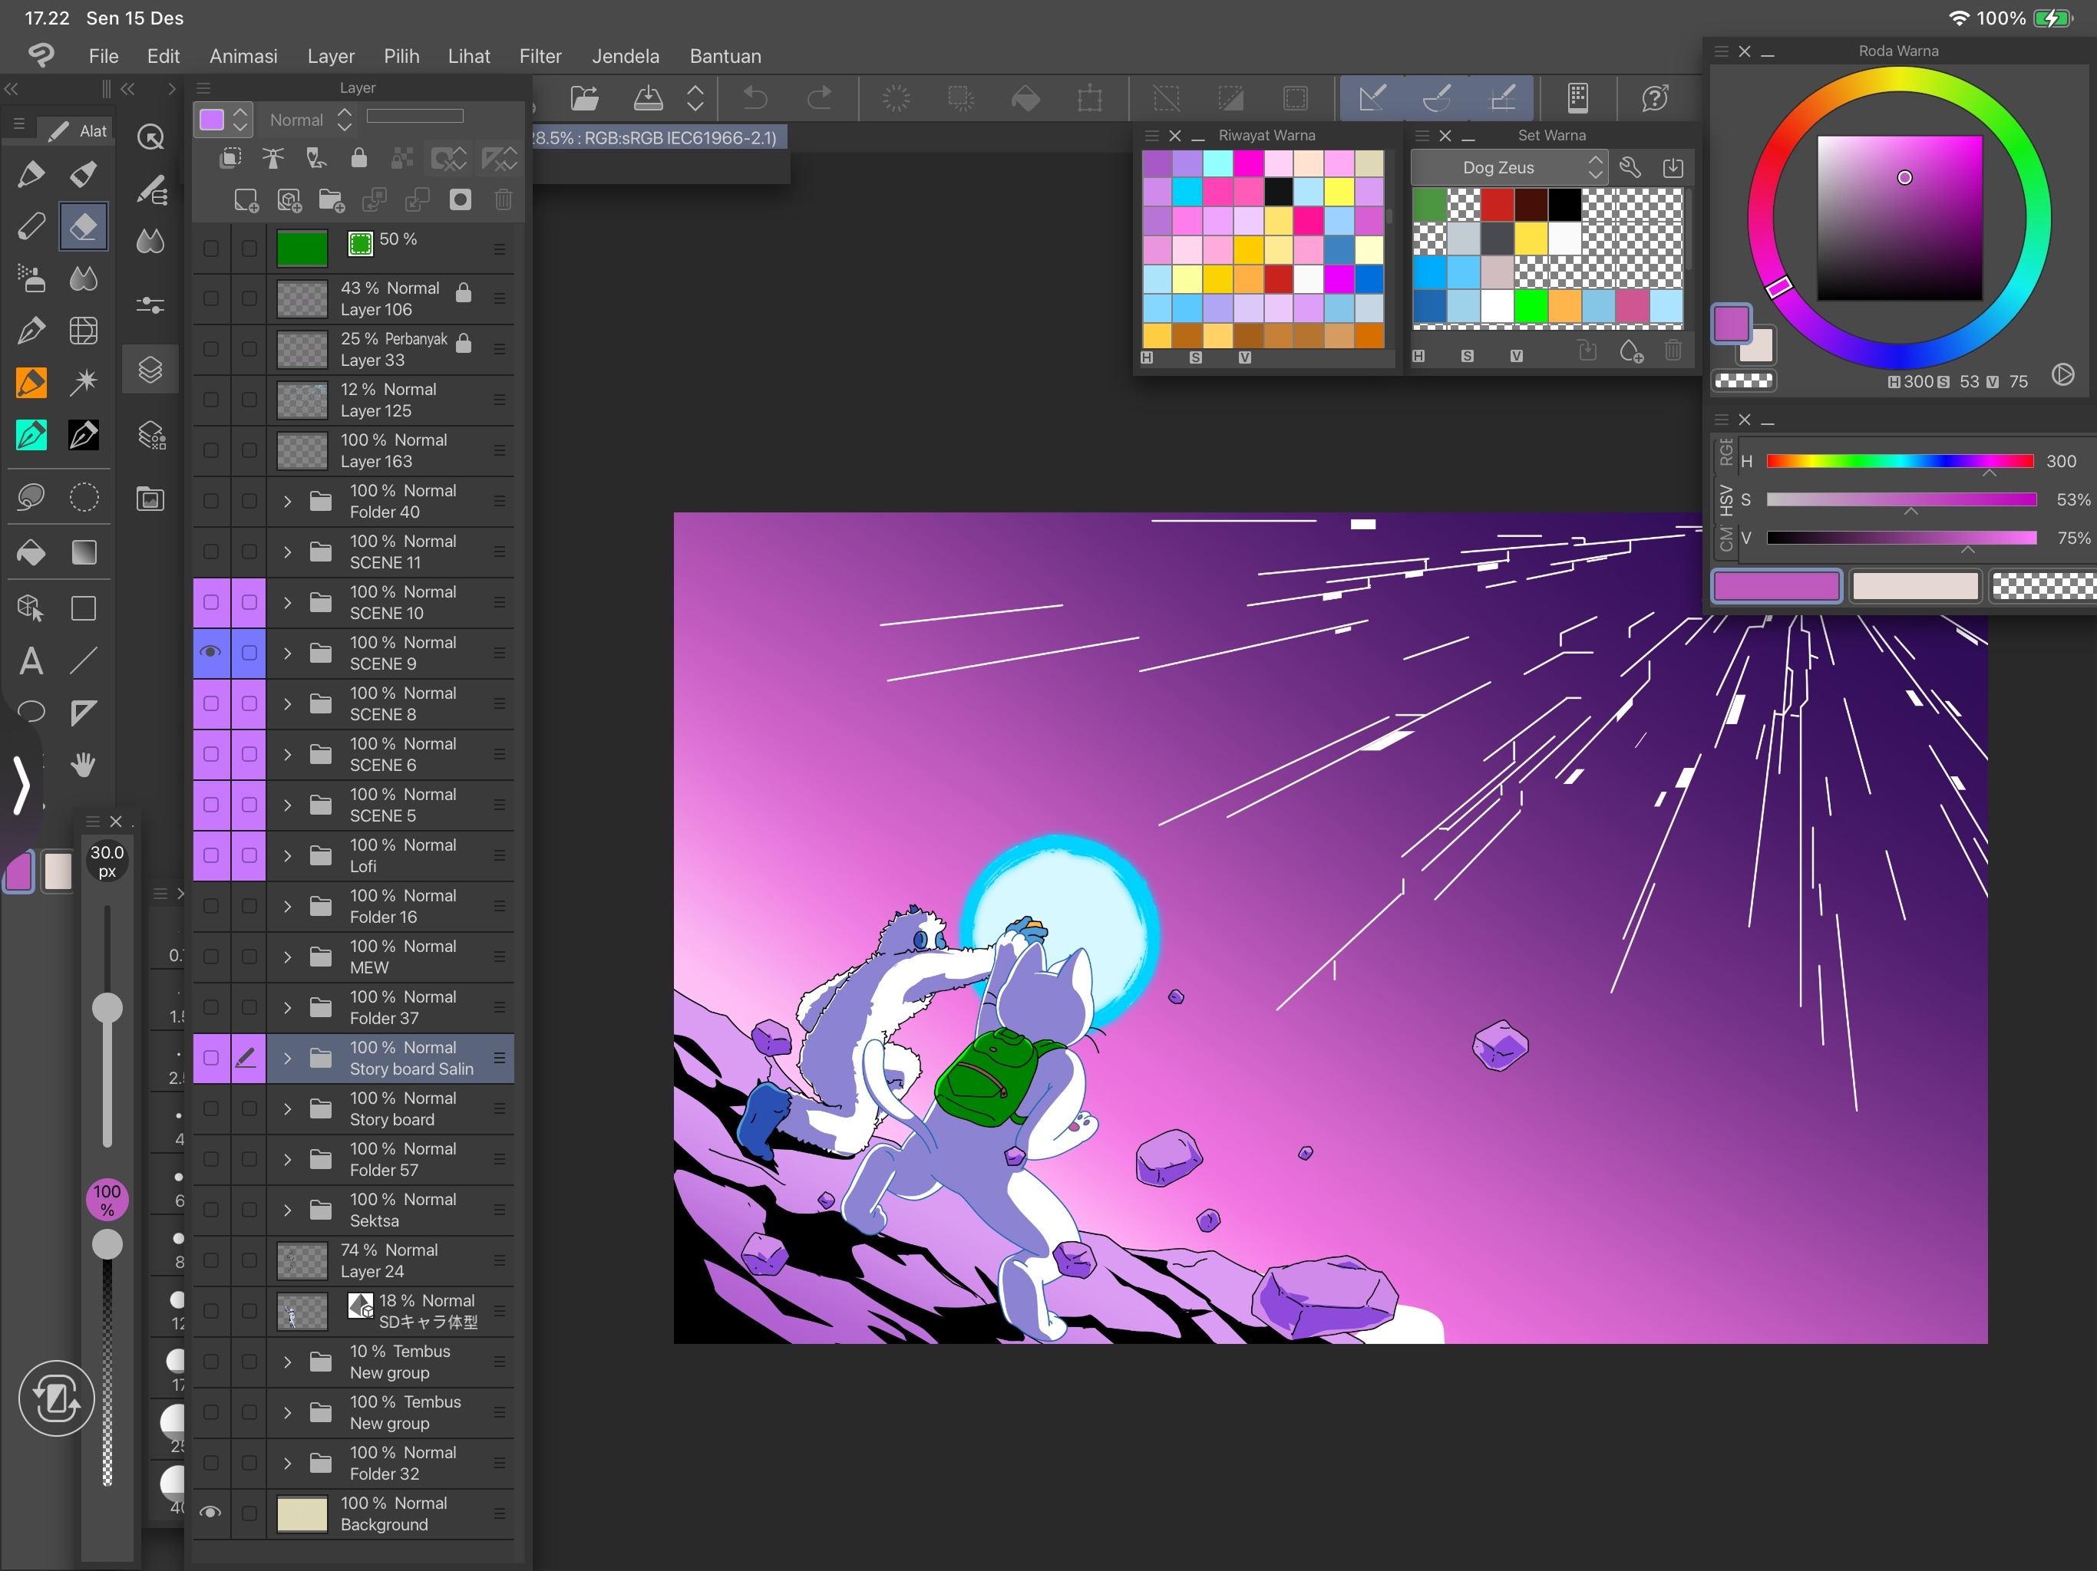
Task: Click the Delete layer trash icon
Action: 504,200
